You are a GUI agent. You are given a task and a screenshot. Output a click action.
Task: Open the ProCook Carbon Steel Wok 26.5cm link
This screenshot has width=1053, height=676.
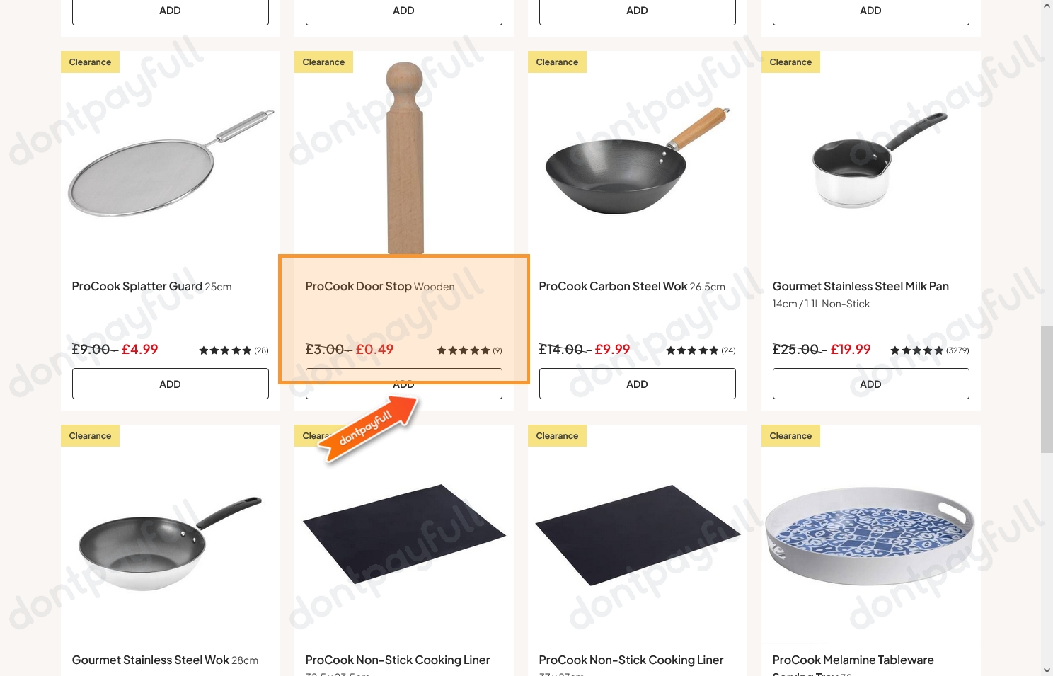632,287
